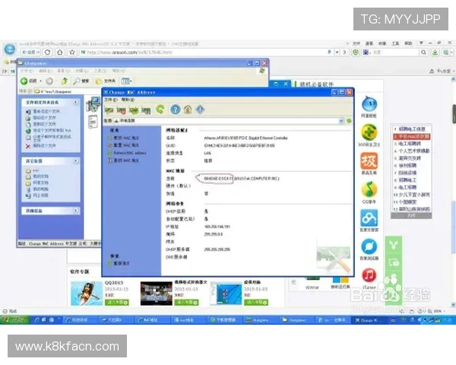The height and width of the screenshot is (365, 456).
Task: Click the Folders button in Explorer toolbar
Action: click(x=106, y=81)
